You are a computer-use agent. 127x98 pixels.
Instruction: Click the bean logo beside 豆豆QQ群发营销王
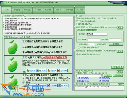pyautogui.click(x=12, y=64)
